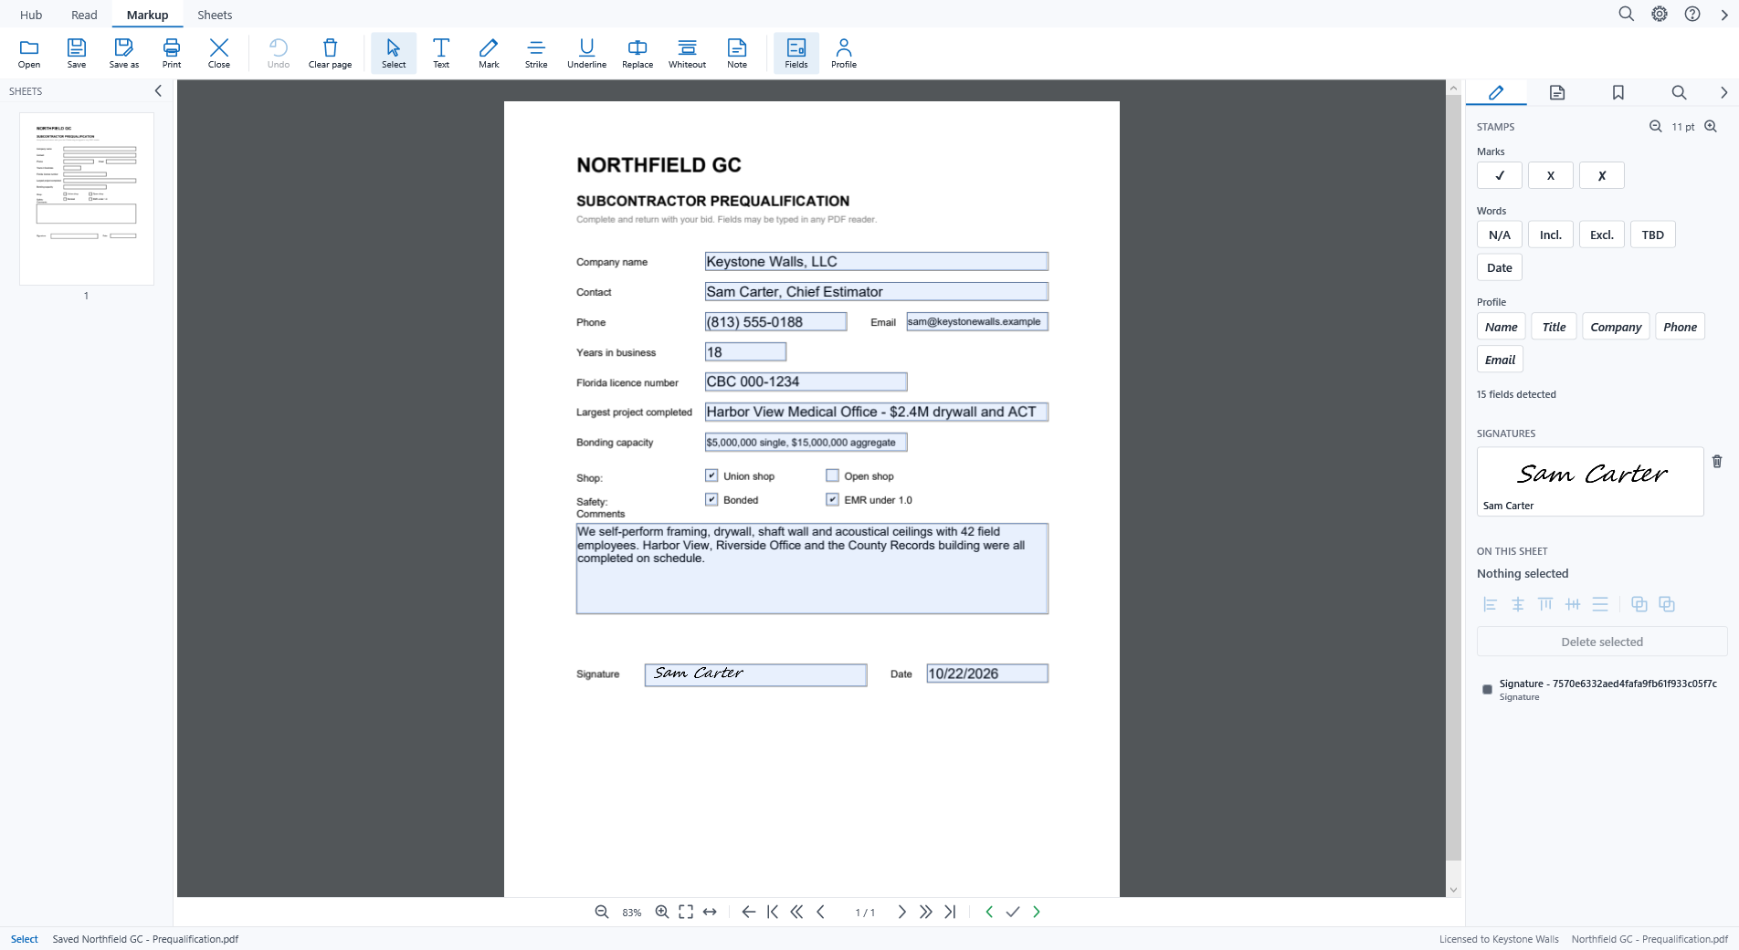Fit page width icon

point(710,912)
